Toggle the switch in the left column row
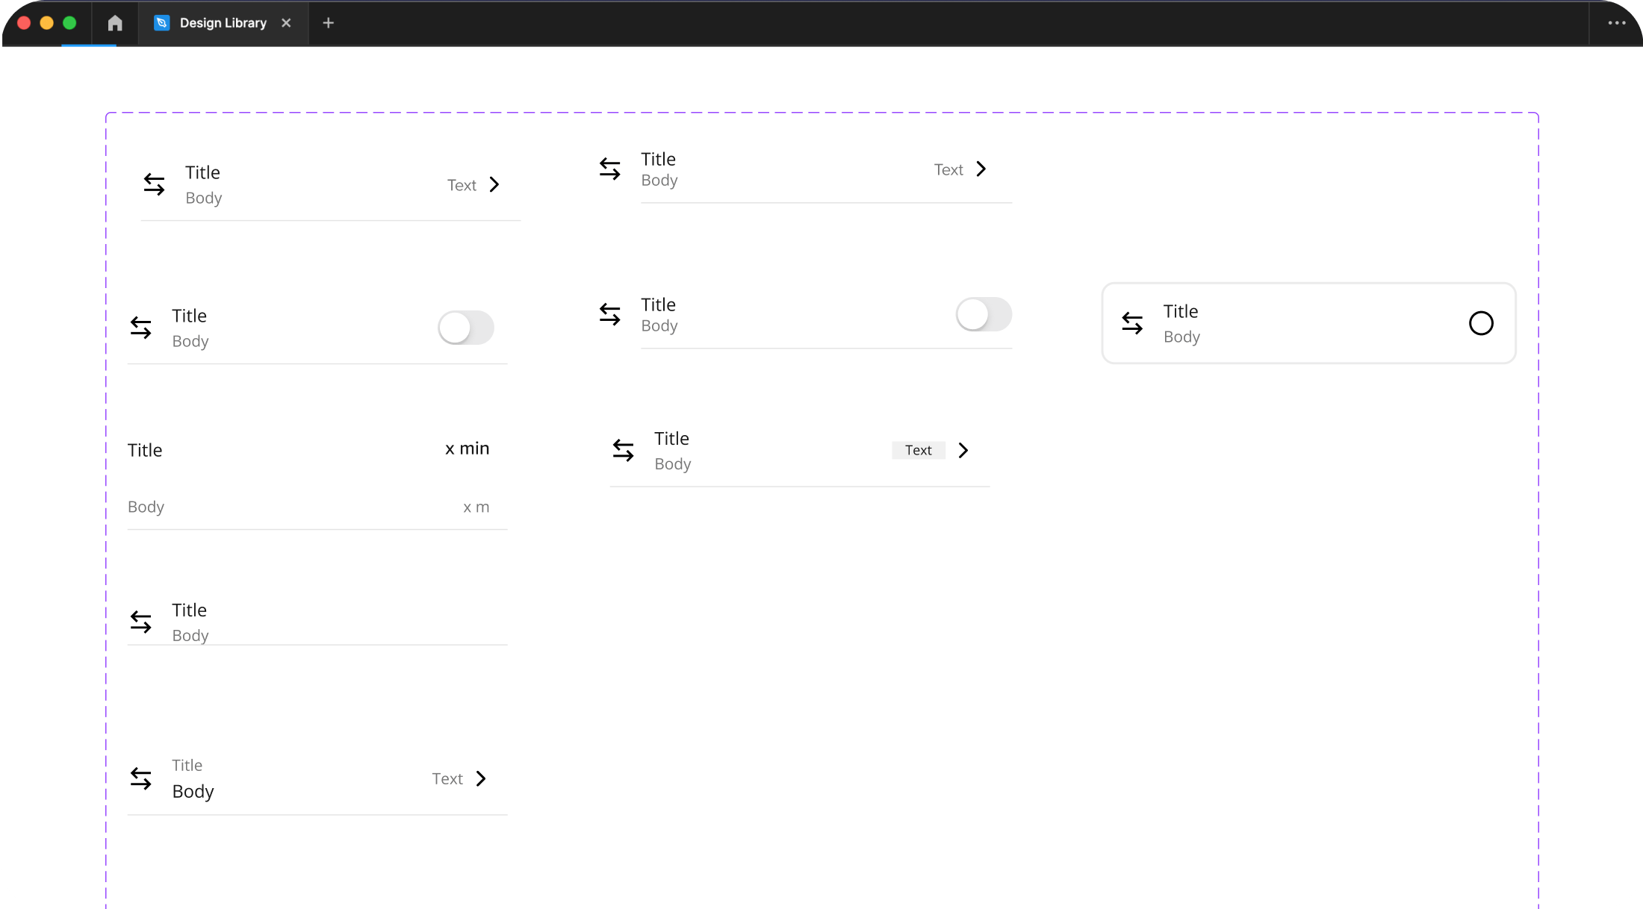 click(466, 328)
